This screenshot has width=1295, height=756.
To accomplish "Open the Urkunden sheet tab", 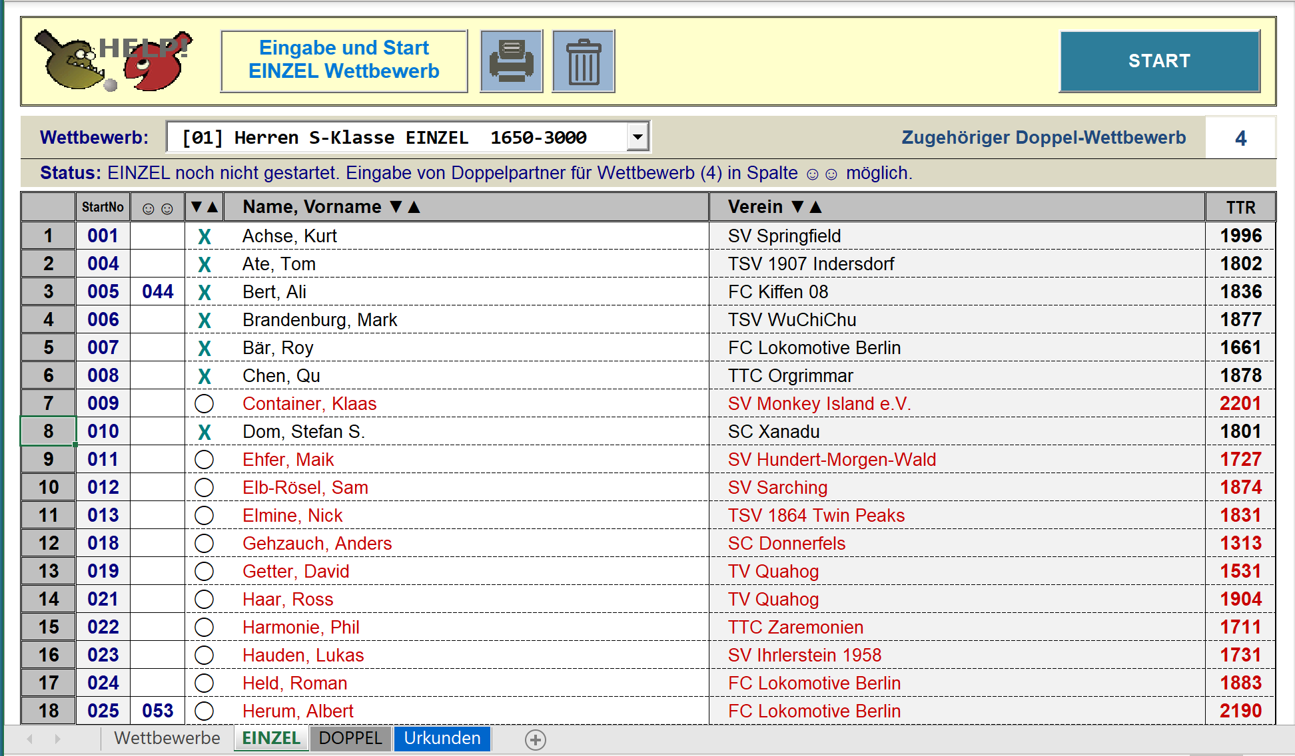I will coord(442,739).
